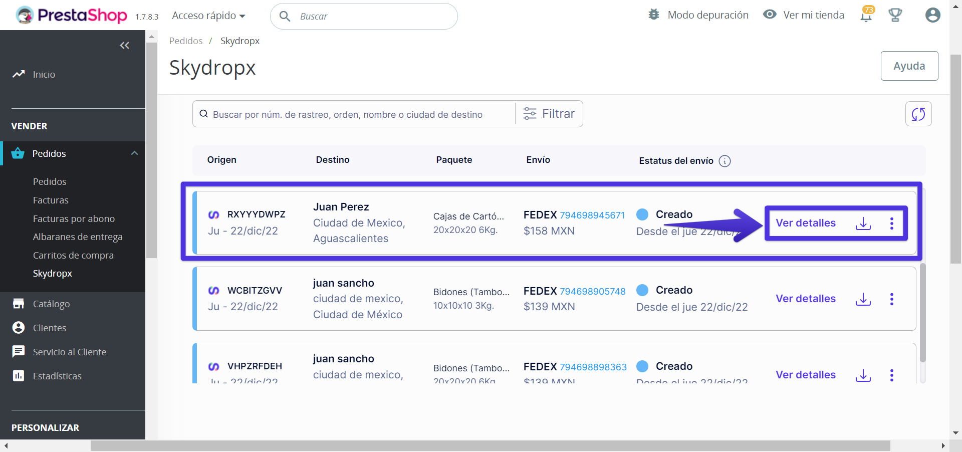Open the Filtrar button

[549, 114]
